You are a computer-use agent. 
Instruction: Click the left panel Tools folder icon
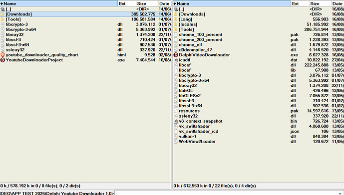(2, 19)
